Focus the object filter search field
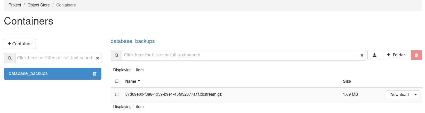 [x=241, y=55]
